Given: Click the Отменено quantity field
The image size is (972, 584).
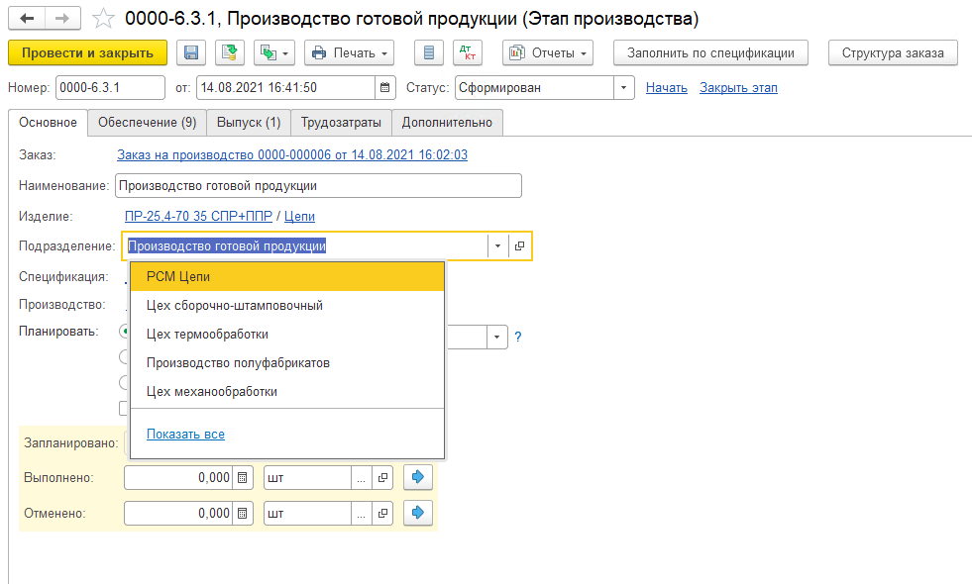Looking at the screenshot, I should tap(178, 513).
